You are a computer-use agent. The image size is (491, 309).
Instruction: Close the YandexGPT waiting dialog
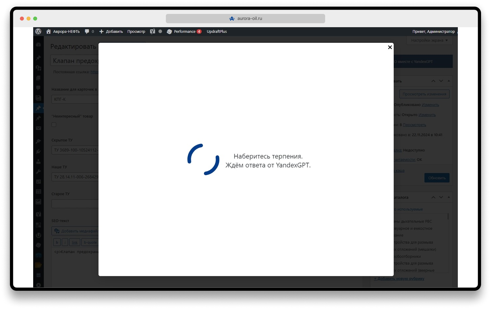[390, 47]
